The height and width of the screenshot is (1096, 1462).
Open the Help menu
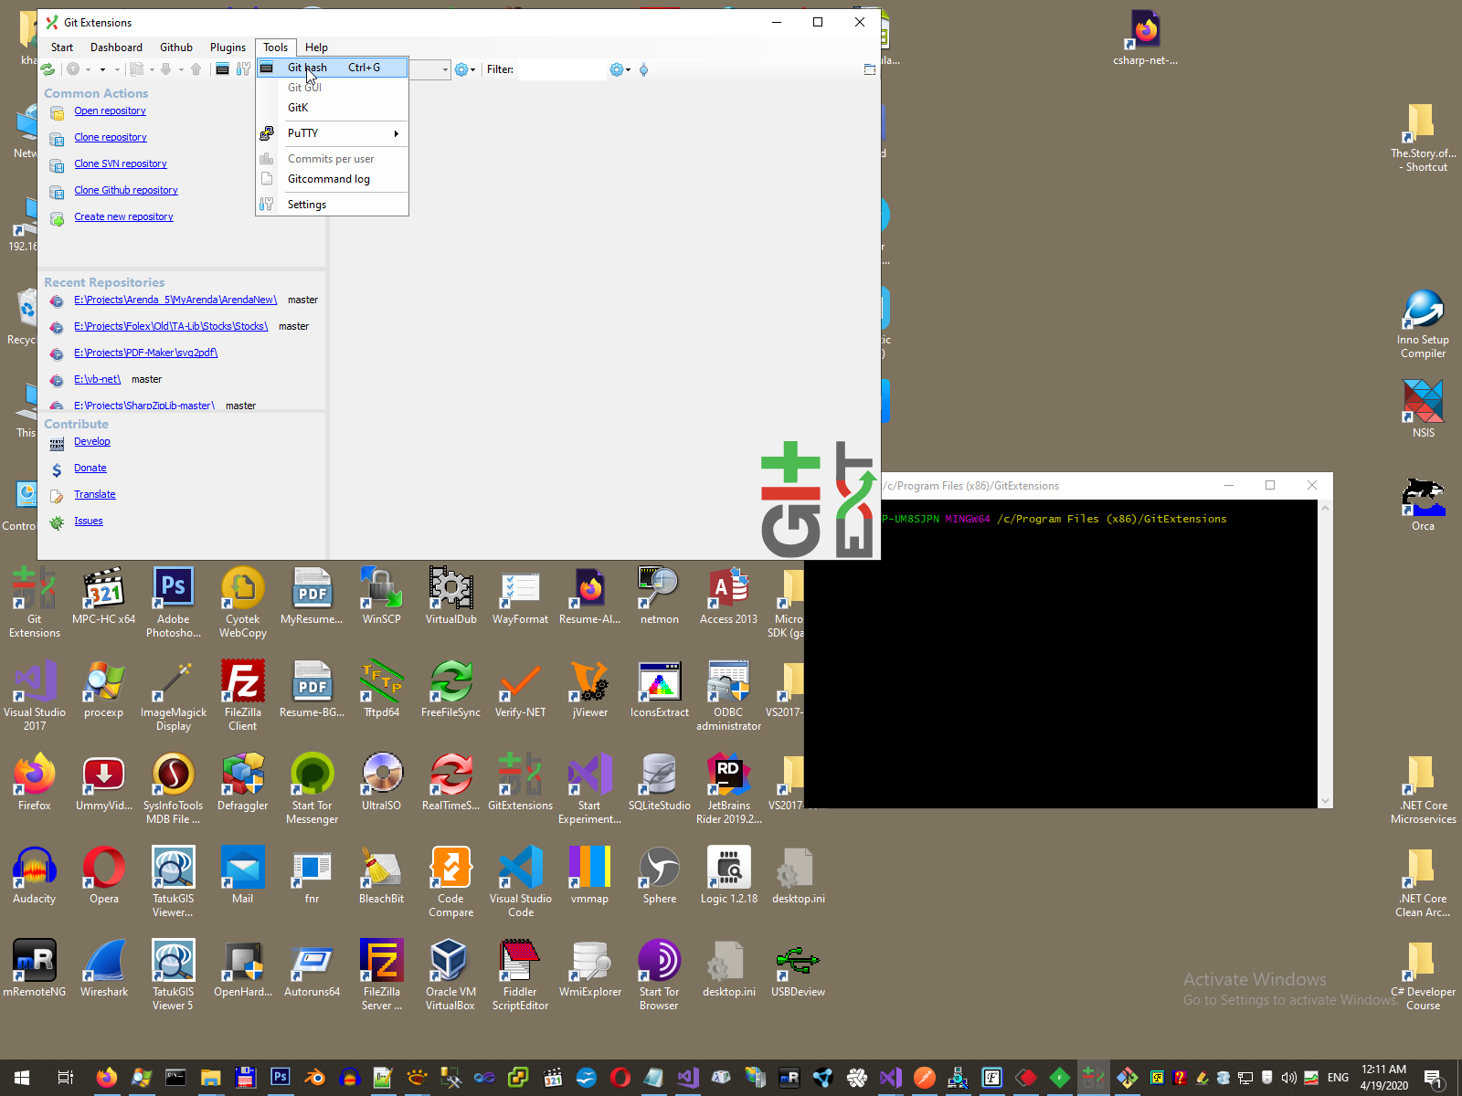316,47
